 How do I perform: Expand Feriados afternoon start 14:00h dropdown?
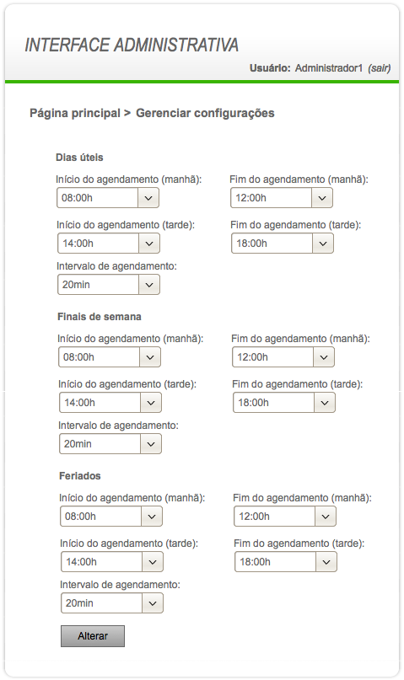(112, 562)
